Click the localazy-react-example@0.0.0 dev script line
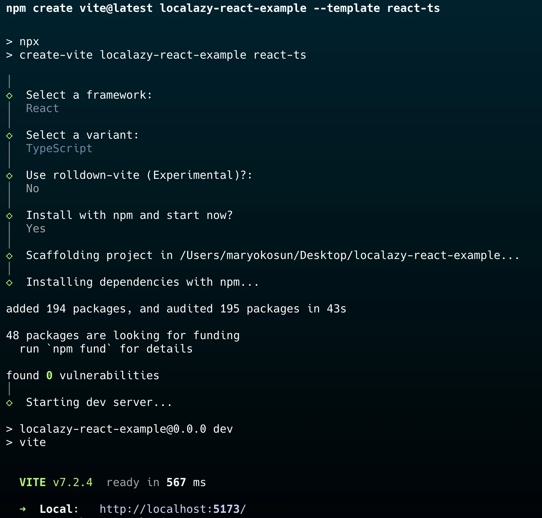Screen dimensions: 542x518 click(x=126, y=429)
